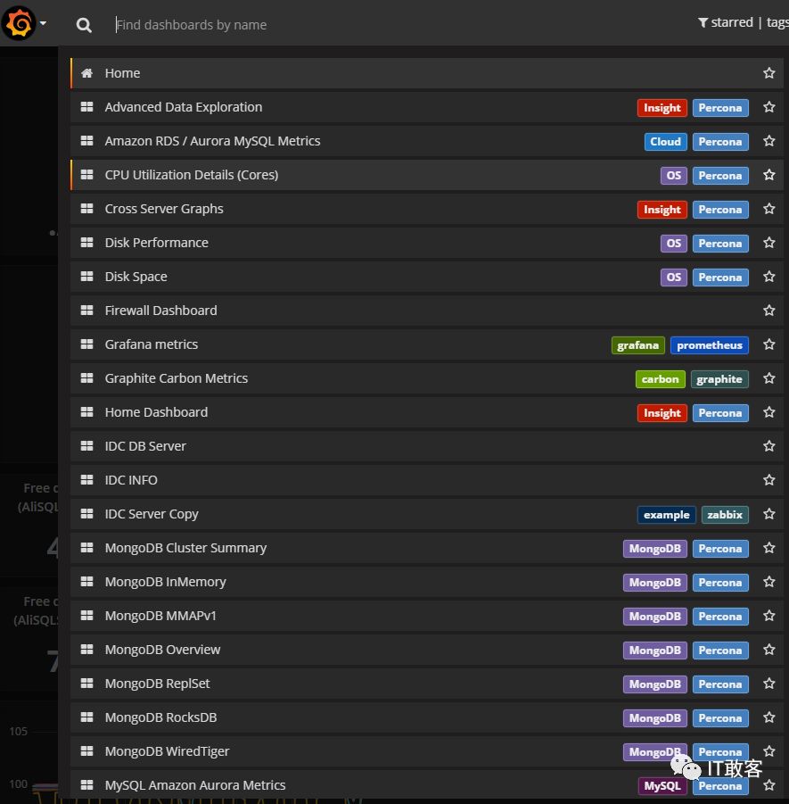Click the Insight tag on Advanced Data Exploration
The image size is (789, 804).
tap(662, 108)
